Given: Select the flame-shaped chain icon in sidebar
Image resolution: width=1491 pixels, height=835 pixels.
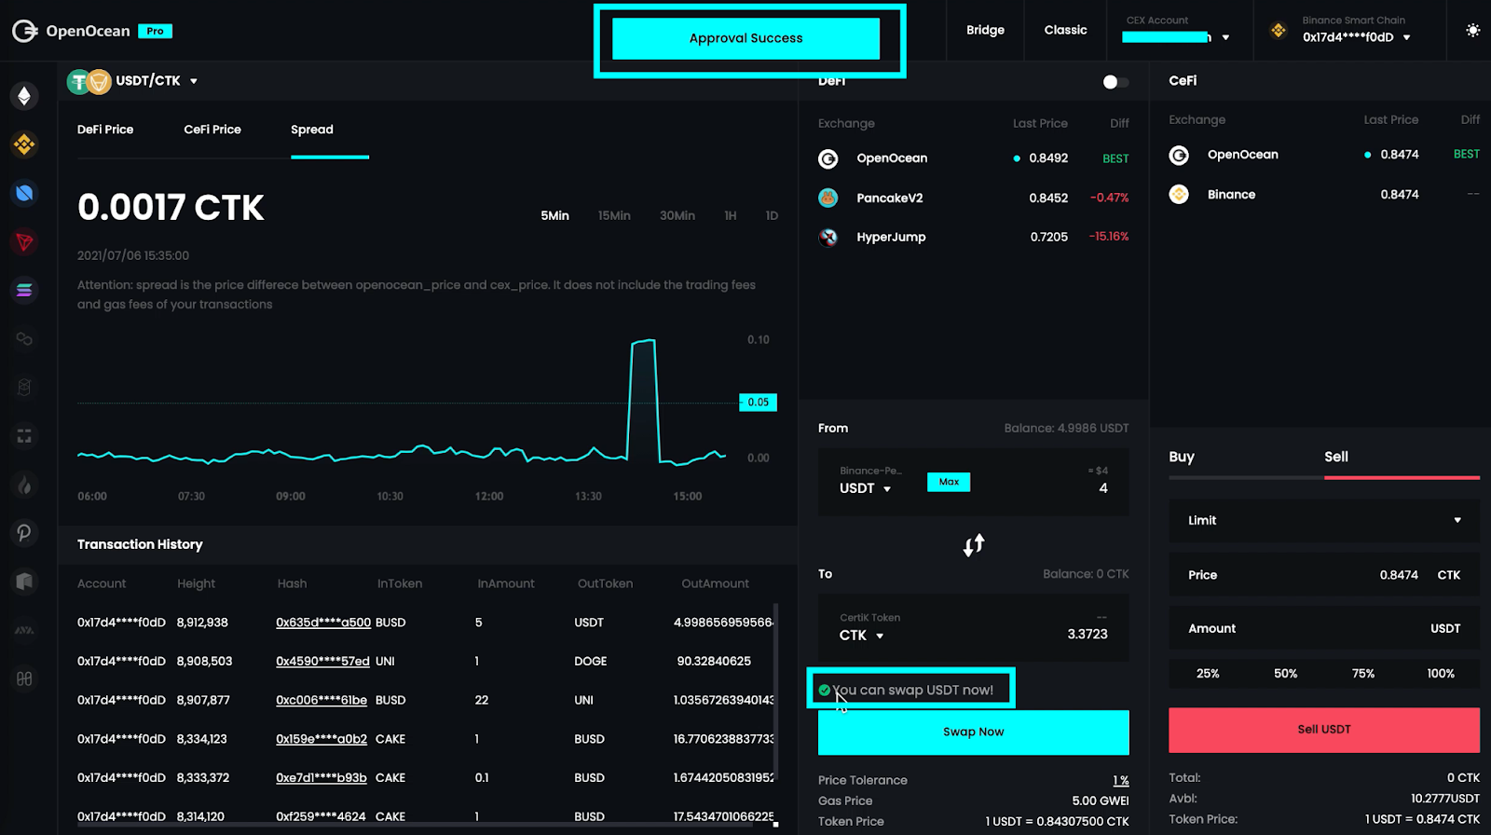Looking at the screenshot, I should point(24,485).
